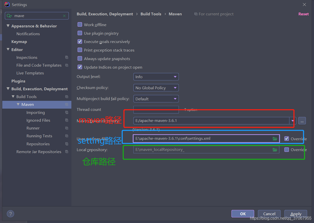This screenshot has height=223, width=314.
Task: Click the Reset link
Action: (303, 14)
